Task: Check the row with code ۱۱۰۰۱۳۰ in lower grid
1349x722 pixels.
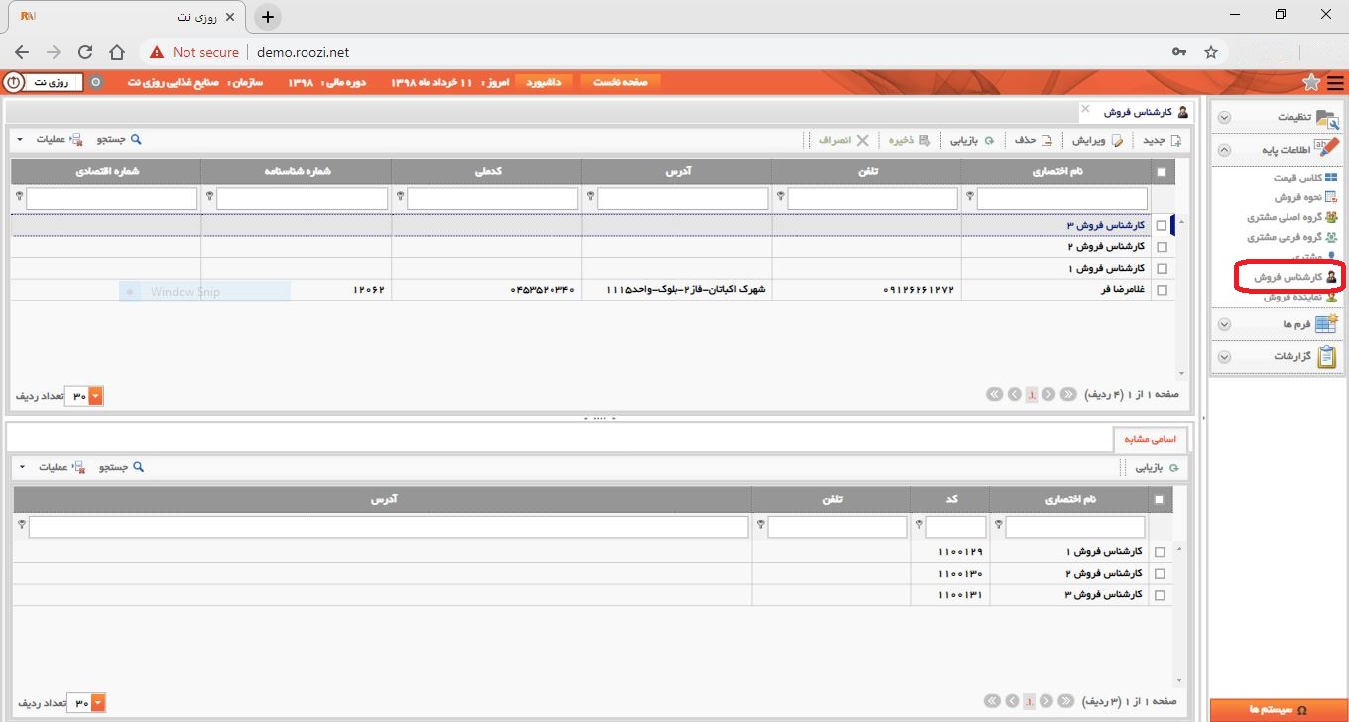Action: click(1160, 573)
